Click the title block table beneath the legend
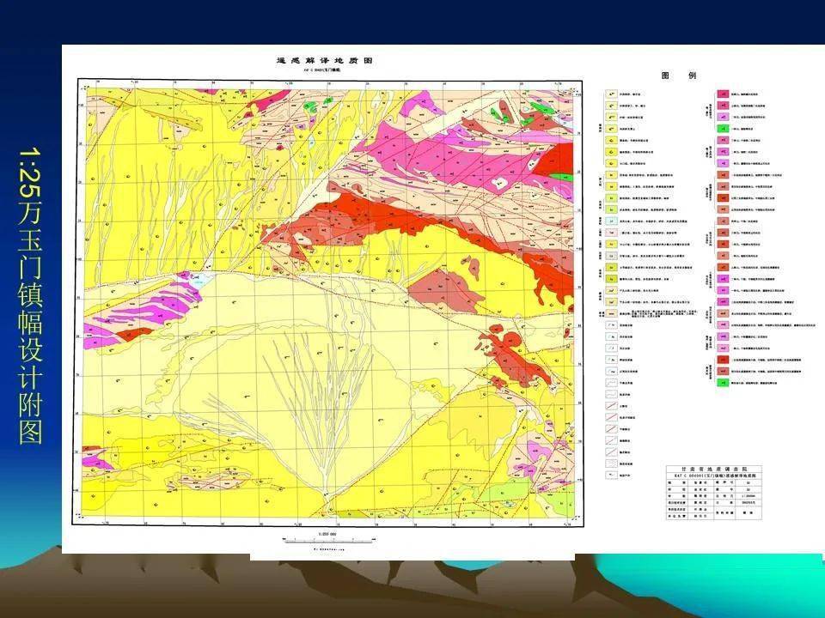825x618 pixels. pos(714,493)
